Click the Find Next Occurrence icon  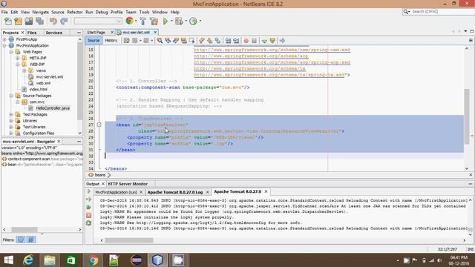point(176,41)
